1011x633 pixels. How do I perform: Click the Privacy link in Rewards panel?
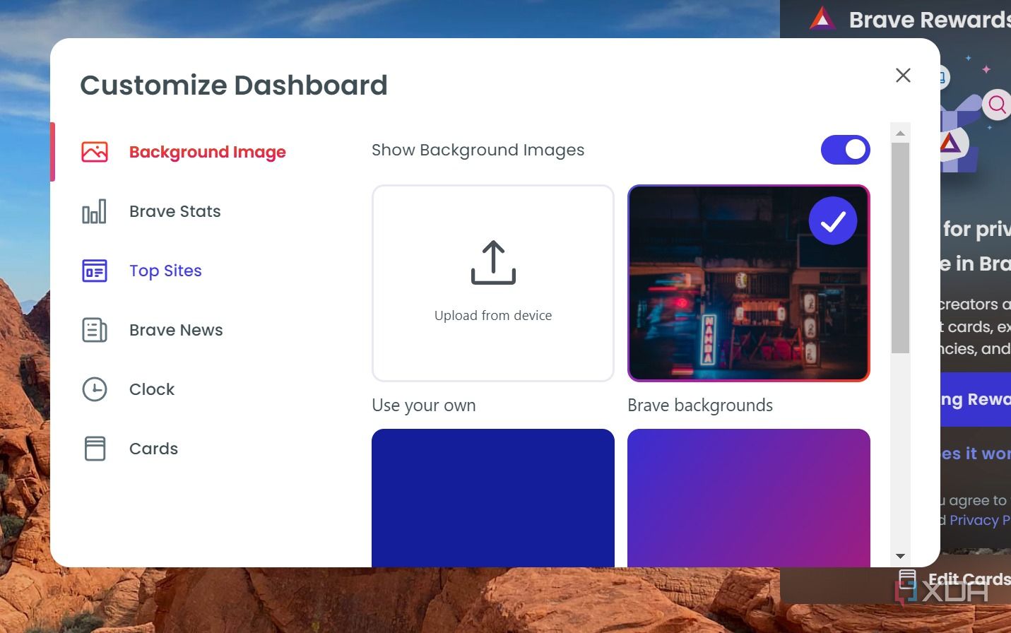979,521
